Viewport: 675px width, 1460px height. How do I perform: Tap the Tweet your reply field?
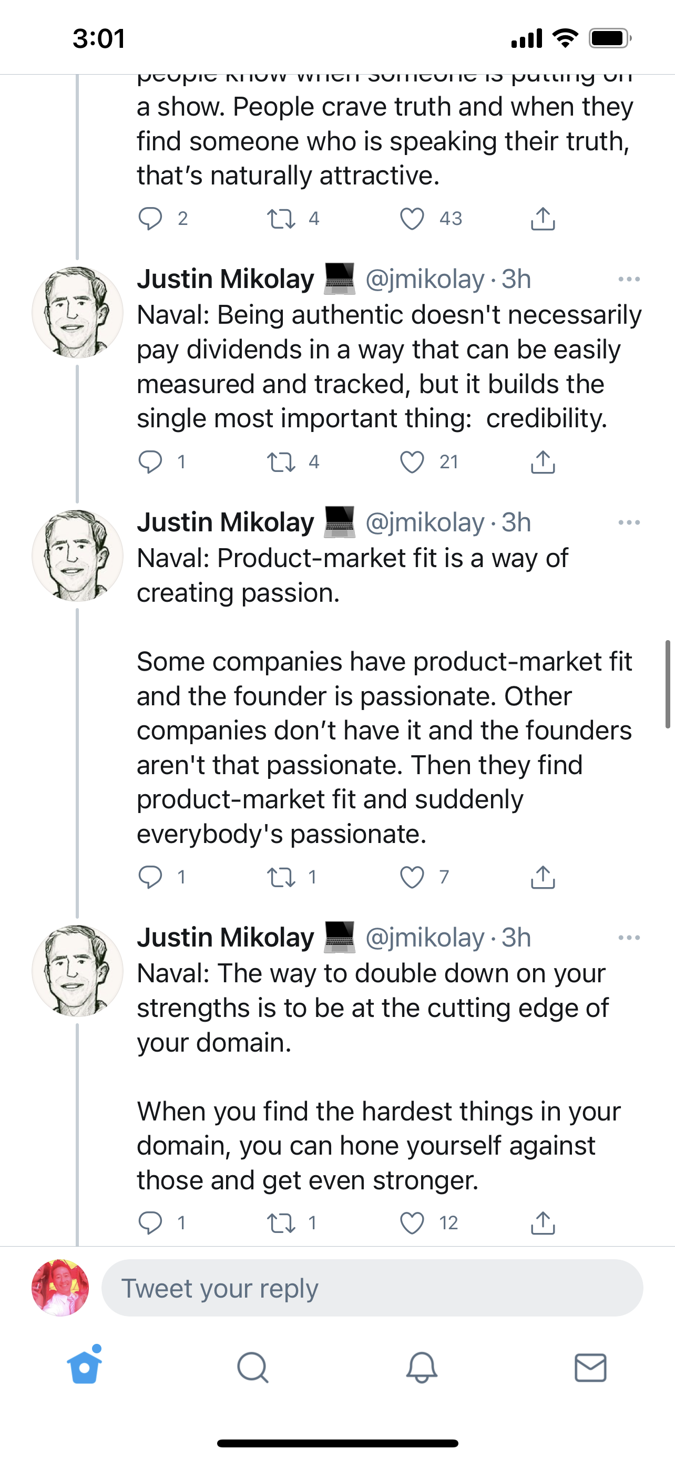(x=372, y=1288)
